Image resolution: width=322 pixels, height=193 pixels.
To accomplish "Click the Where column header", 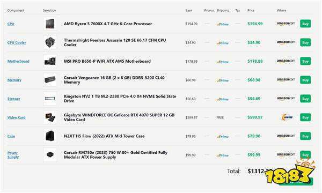I will coord(281,11).
